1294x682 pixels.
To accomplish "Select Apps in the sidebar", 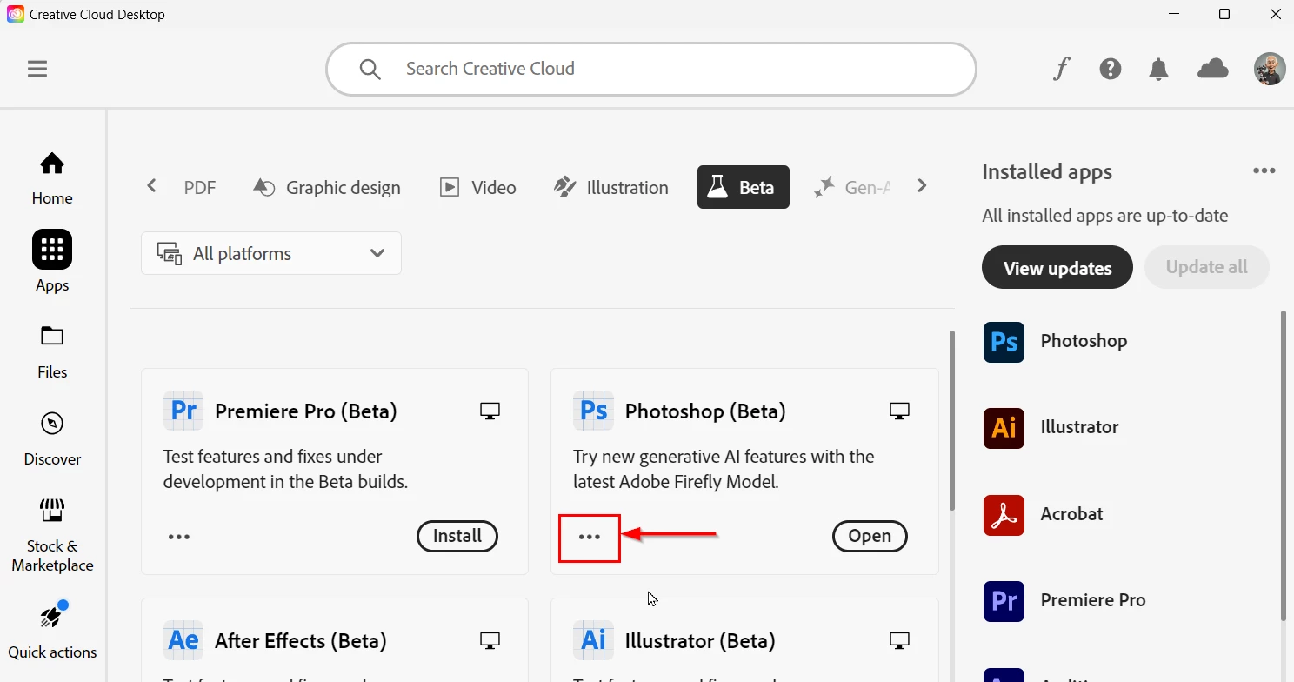I will (52, 261).
